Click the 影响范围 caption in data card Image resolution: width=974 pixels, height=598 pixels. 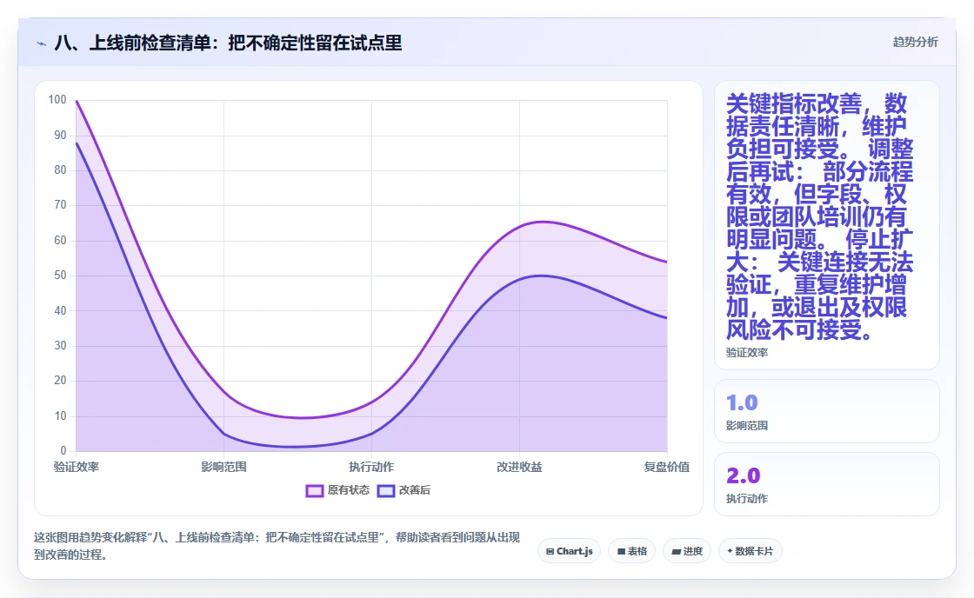[747, 425]
